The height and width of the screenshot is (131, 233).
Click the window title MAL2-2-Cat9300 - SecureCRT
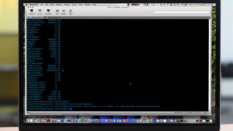[118, 7]
